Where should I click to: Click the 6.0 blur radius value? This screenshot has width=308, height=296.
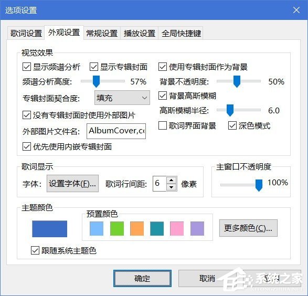coord(274,111)
